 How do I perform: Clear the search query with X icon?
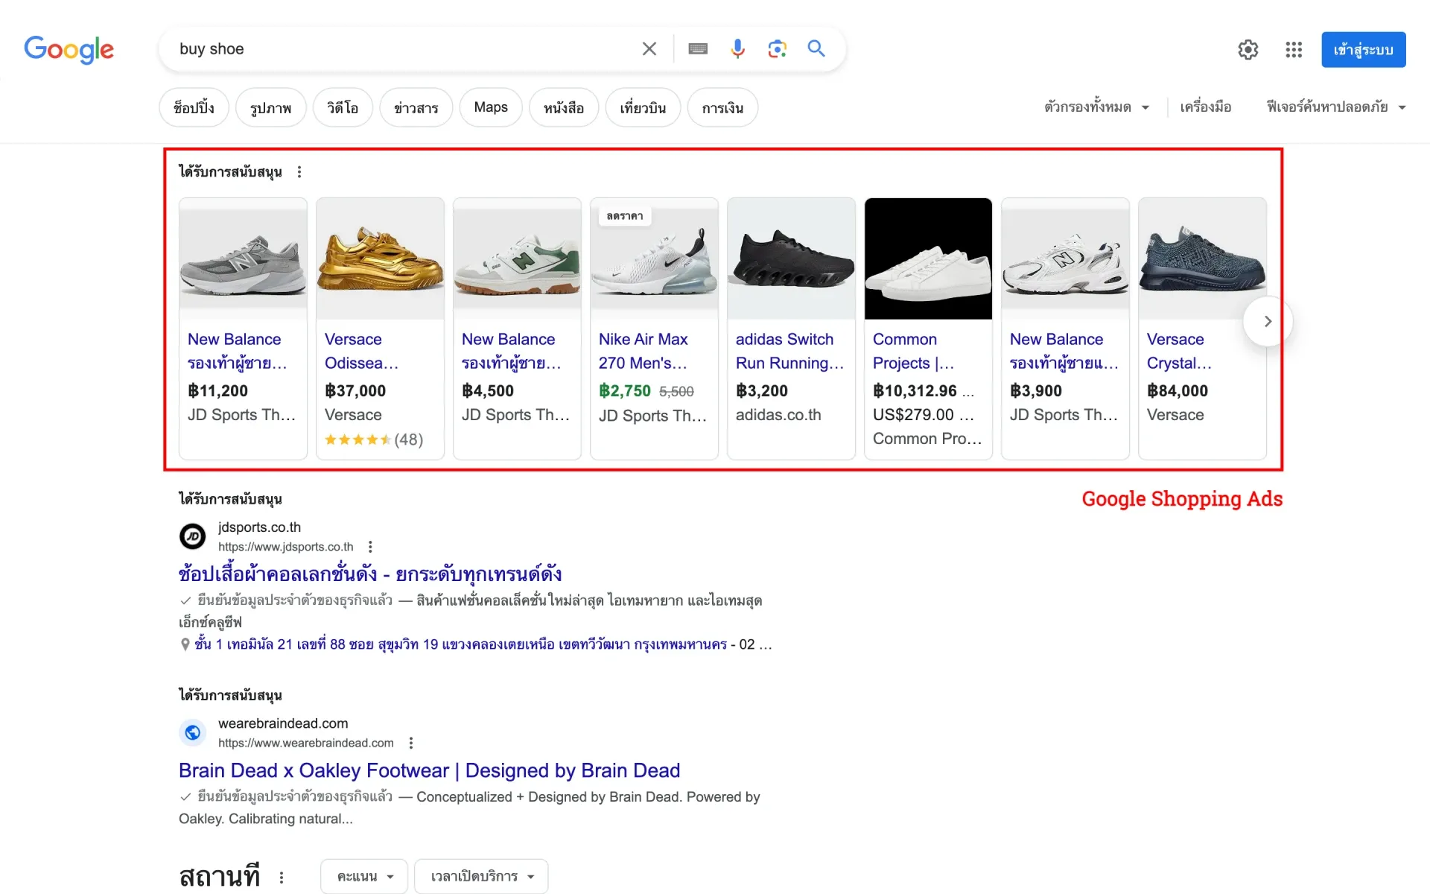click(x=649, y=49)
